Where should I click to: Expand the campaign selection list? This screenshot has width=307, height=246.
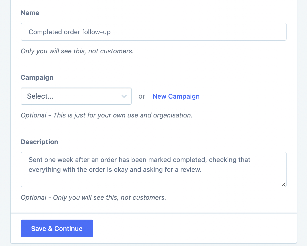[76, 96]
